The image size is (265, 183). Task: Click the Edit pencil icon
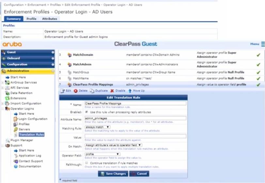click(63, 91)
